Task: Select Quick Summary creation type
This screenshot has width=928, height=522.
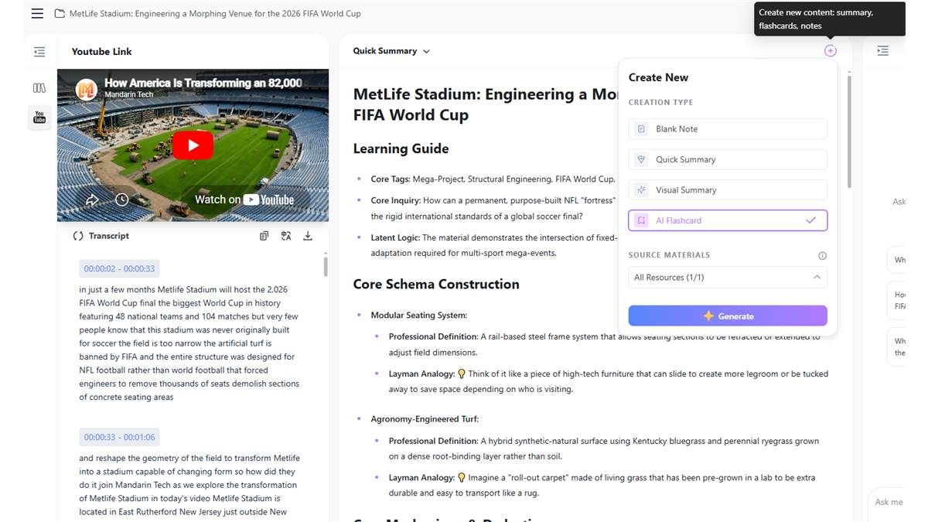Action: point(728,159)
